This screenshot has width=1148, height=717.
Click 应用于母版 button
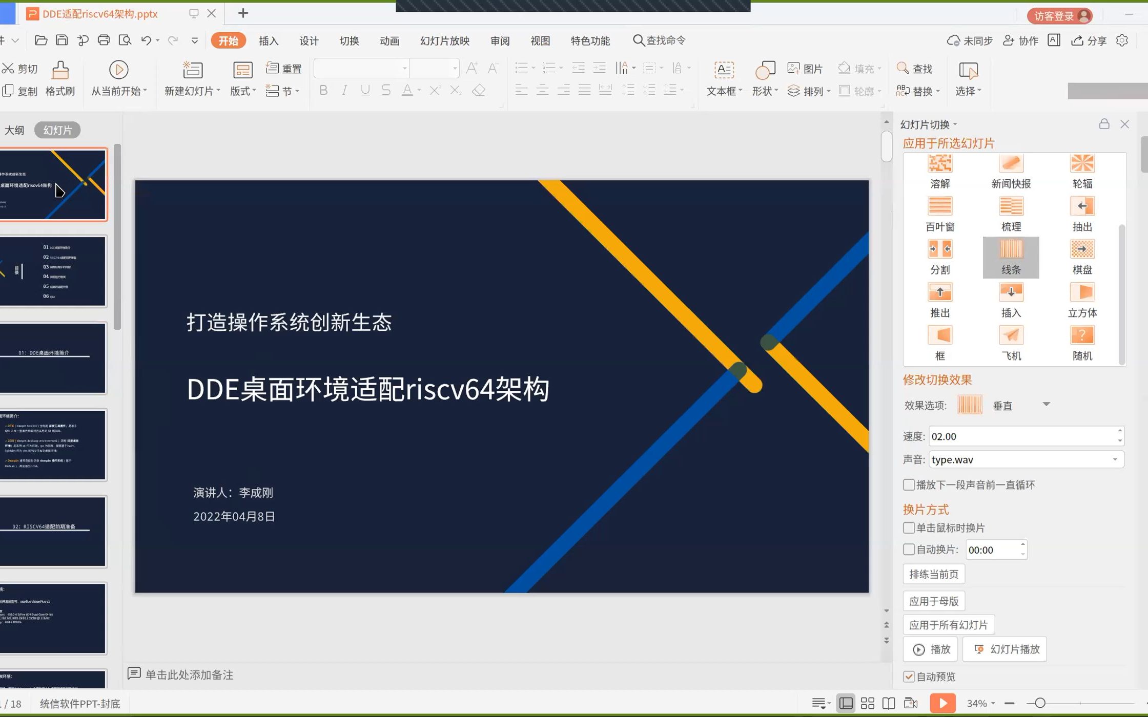934,601
